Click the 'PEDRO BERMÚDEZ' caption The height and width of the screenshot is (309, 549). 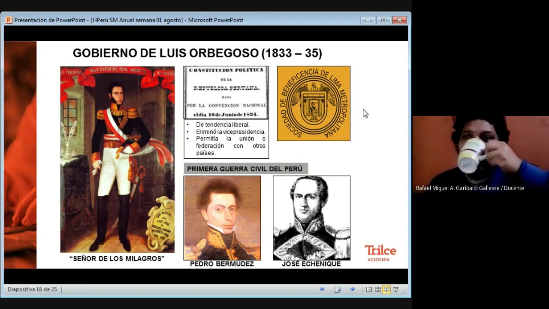pyautogui.click(x=222, y=264)
